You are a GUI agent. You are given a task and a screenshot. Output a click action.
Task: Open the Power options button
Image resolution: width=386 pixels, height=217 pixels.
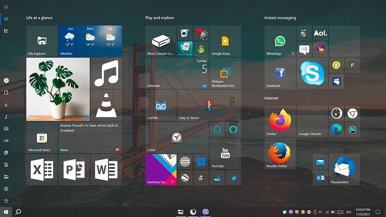click(x=6, y=201)
